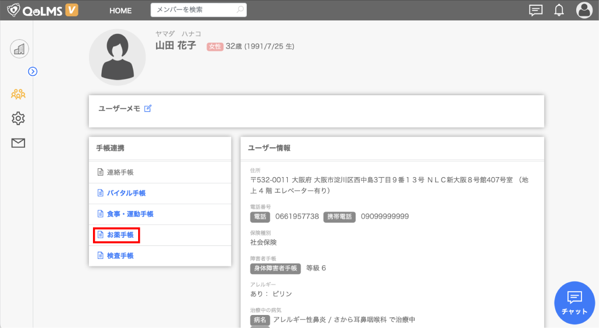Open the messages icon in top bar

point(535,10)
